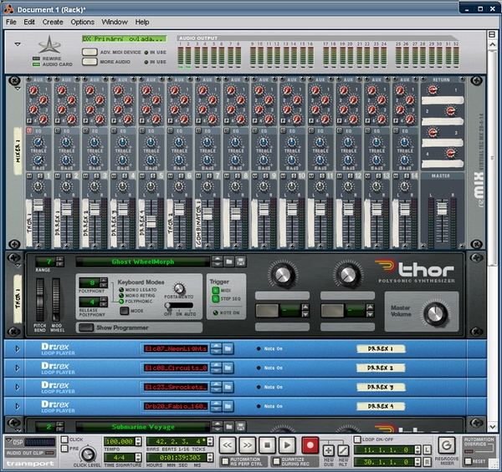Step Thor patch selection with the arrows

(x=218, y=261)
